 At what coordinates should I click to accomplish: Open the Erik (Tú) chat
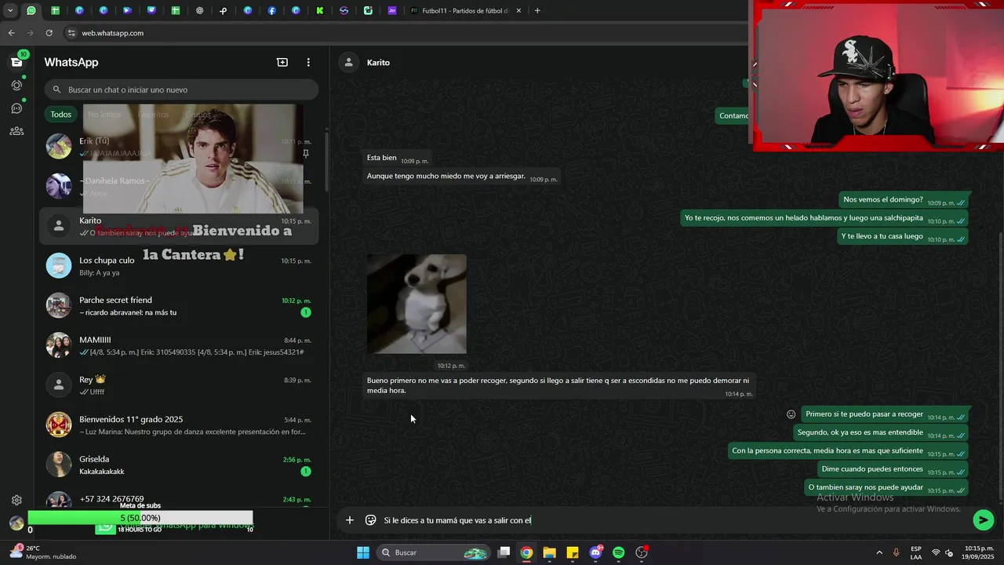tap(179, 147)
